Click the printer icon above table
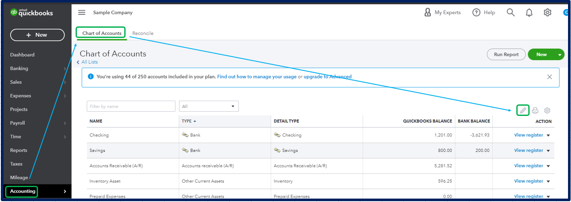The height and width of the screenshot is (202, 571). [x=535, y=110]
